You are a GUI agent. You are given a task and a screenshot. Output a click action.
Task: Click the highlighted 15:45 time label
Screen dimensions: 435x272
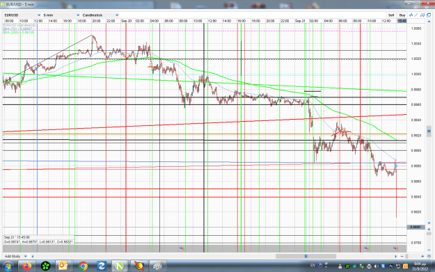point(402,21)
